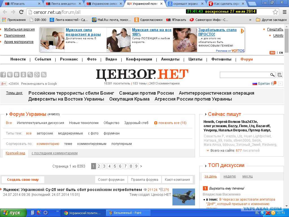The height and width of the screenshot is (217, 289).
Task: Switch to с последним комментарием view
Action: [54, 153]
